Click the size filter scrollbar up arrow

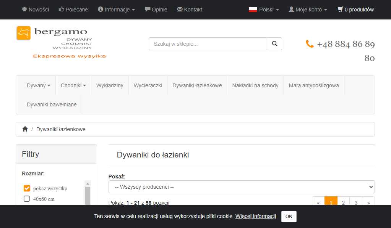pos(88,184)
